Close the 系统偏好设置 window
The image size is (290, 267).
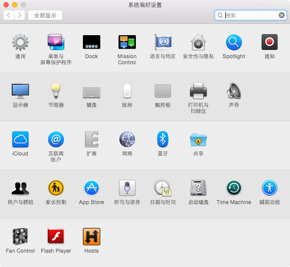6,5
